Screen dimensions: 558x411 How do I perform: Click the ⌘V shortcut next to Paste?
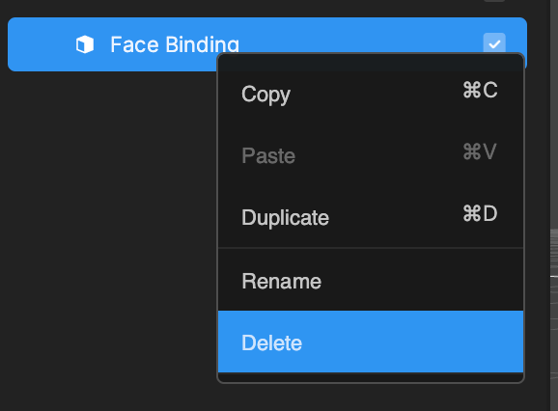coord(479,151)
